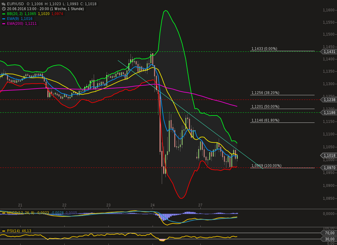The image size is (337, 245).
Task: Click the 1,1600 price axis label
Action: tap(329, 10)
